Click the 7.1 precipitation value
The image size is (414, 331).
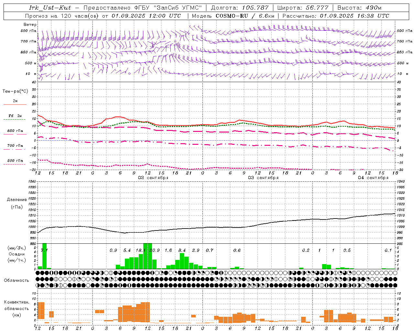tap(44, 251)
